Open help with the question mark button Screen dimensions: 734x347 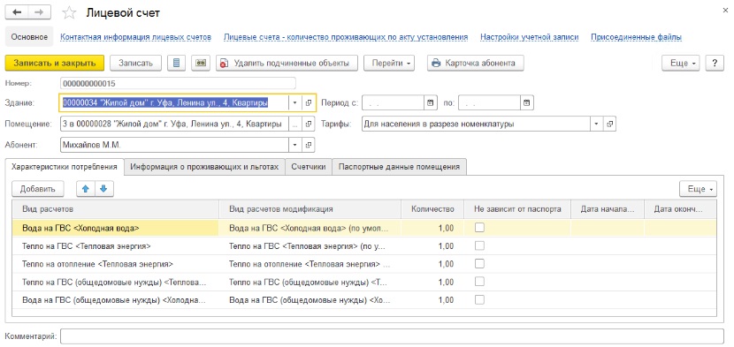(x=715, y=64)
